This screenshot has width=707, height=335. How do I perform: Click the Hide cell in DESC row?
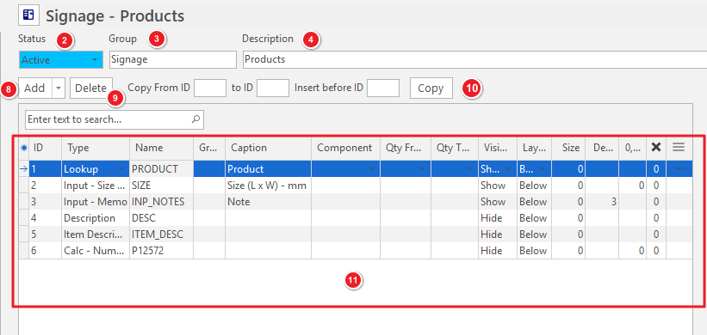click(498, 218)
